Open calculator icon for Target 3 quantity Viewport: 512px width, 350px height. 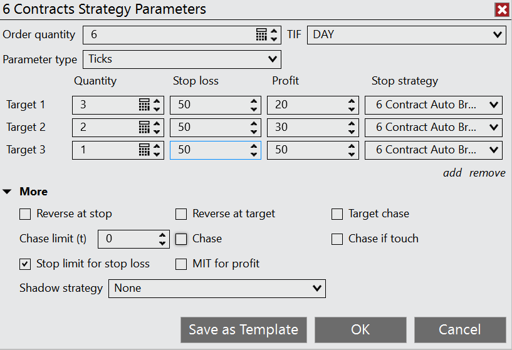(144, 150)
